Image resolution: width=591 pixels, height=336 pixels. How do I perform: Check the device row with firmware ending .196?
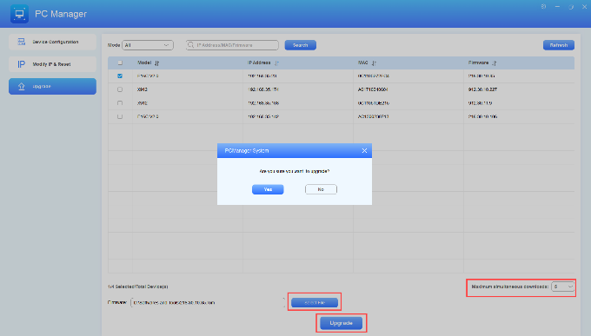pyautogui.click(x=120, y=116)
